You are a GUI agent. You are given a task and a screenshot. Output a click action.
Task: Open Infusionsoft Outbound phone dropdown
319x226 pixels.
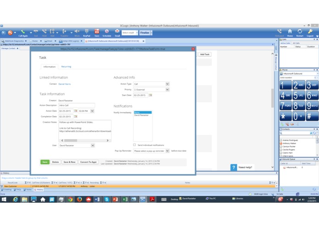click(317, 74)
